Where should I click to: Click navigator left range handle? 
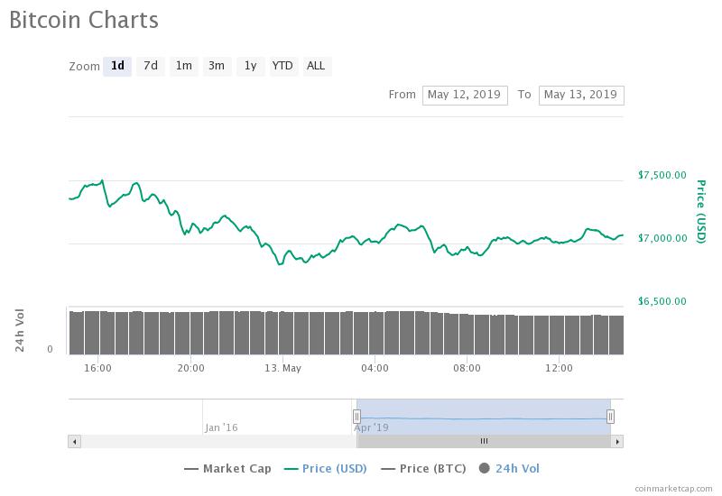[356, 416]
